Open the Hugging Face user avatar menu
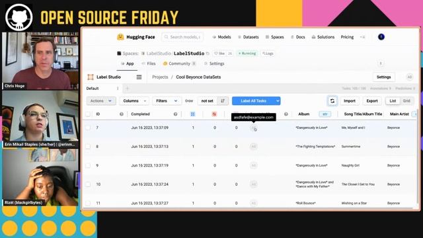The height and width of the screenshot is (238, 423). click(x=381, y=37)
